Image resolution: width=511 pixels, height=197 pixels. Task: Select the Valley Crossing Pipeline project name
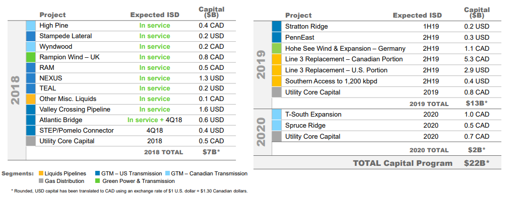tap(75, 109)
